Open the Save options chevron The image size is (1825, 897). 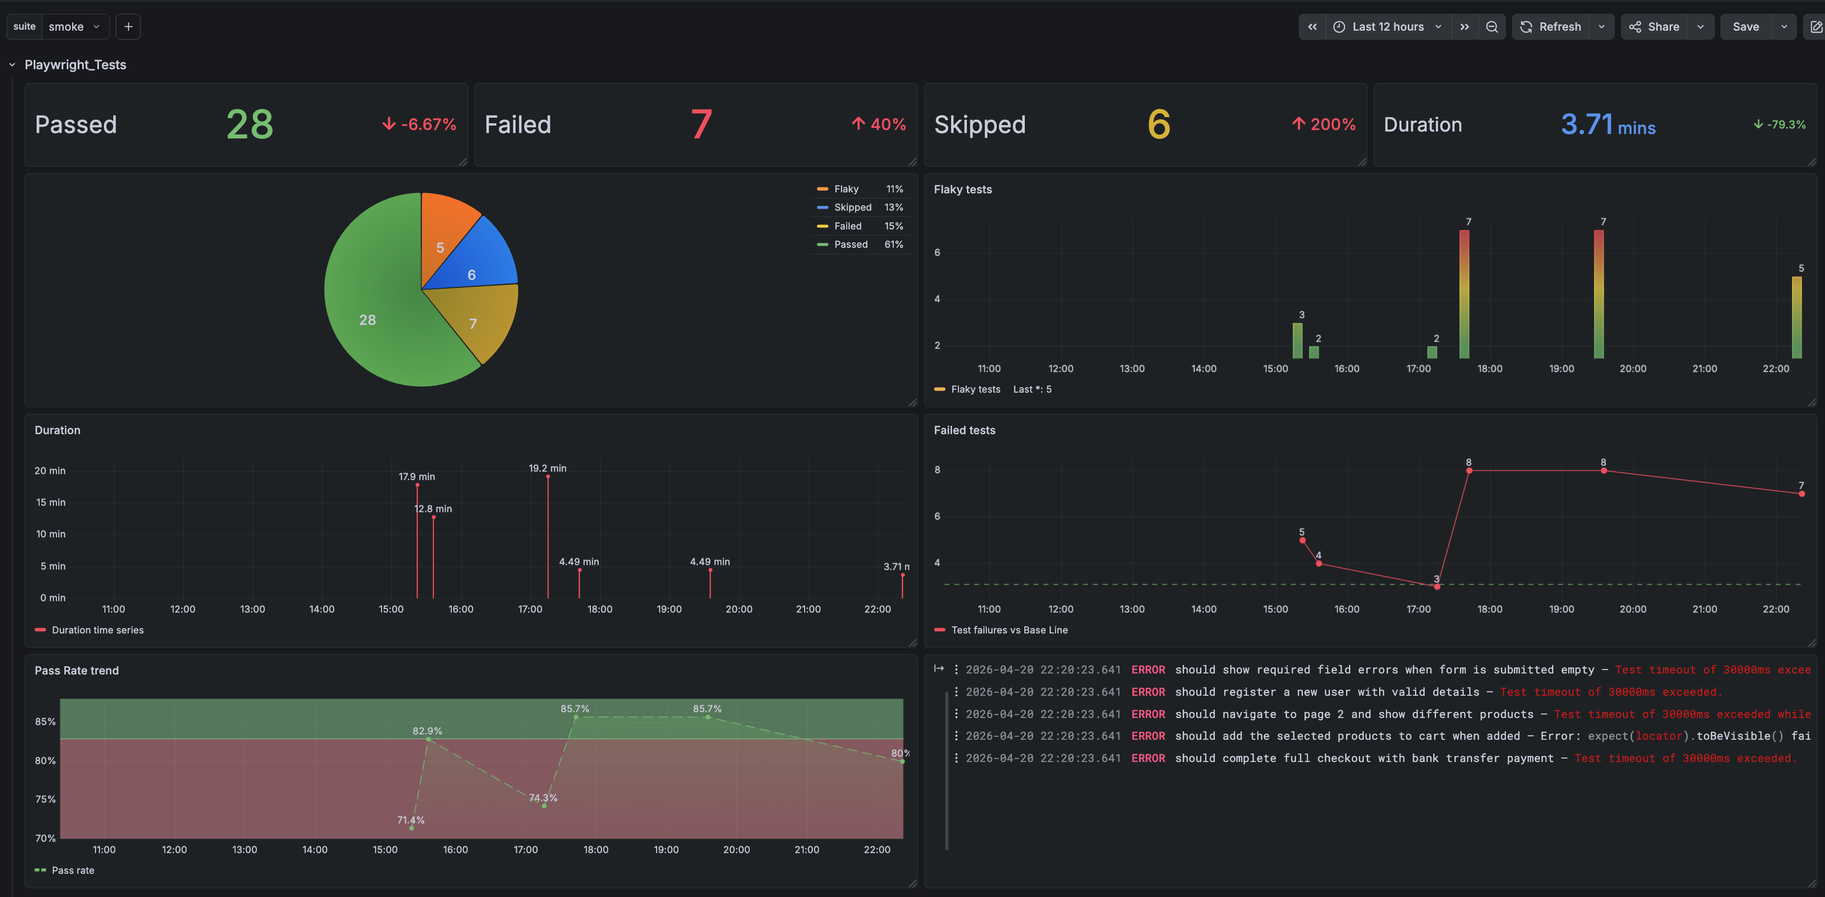pyautogui.click(x=1784, y=26)
